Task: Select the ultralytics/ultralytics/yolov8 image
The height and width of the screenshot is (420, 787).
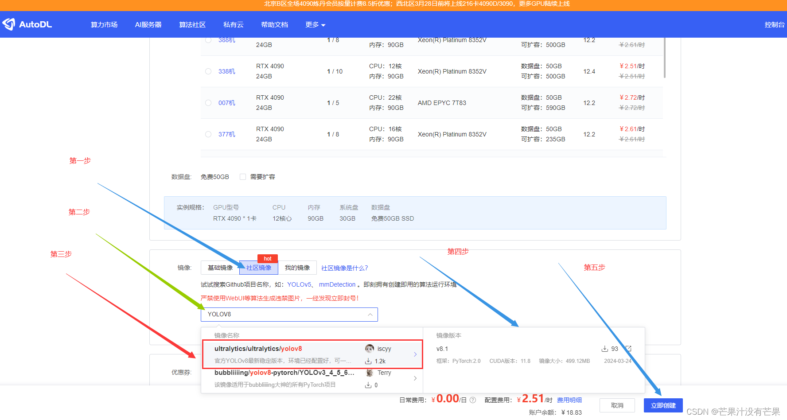Action: (312, 354)
